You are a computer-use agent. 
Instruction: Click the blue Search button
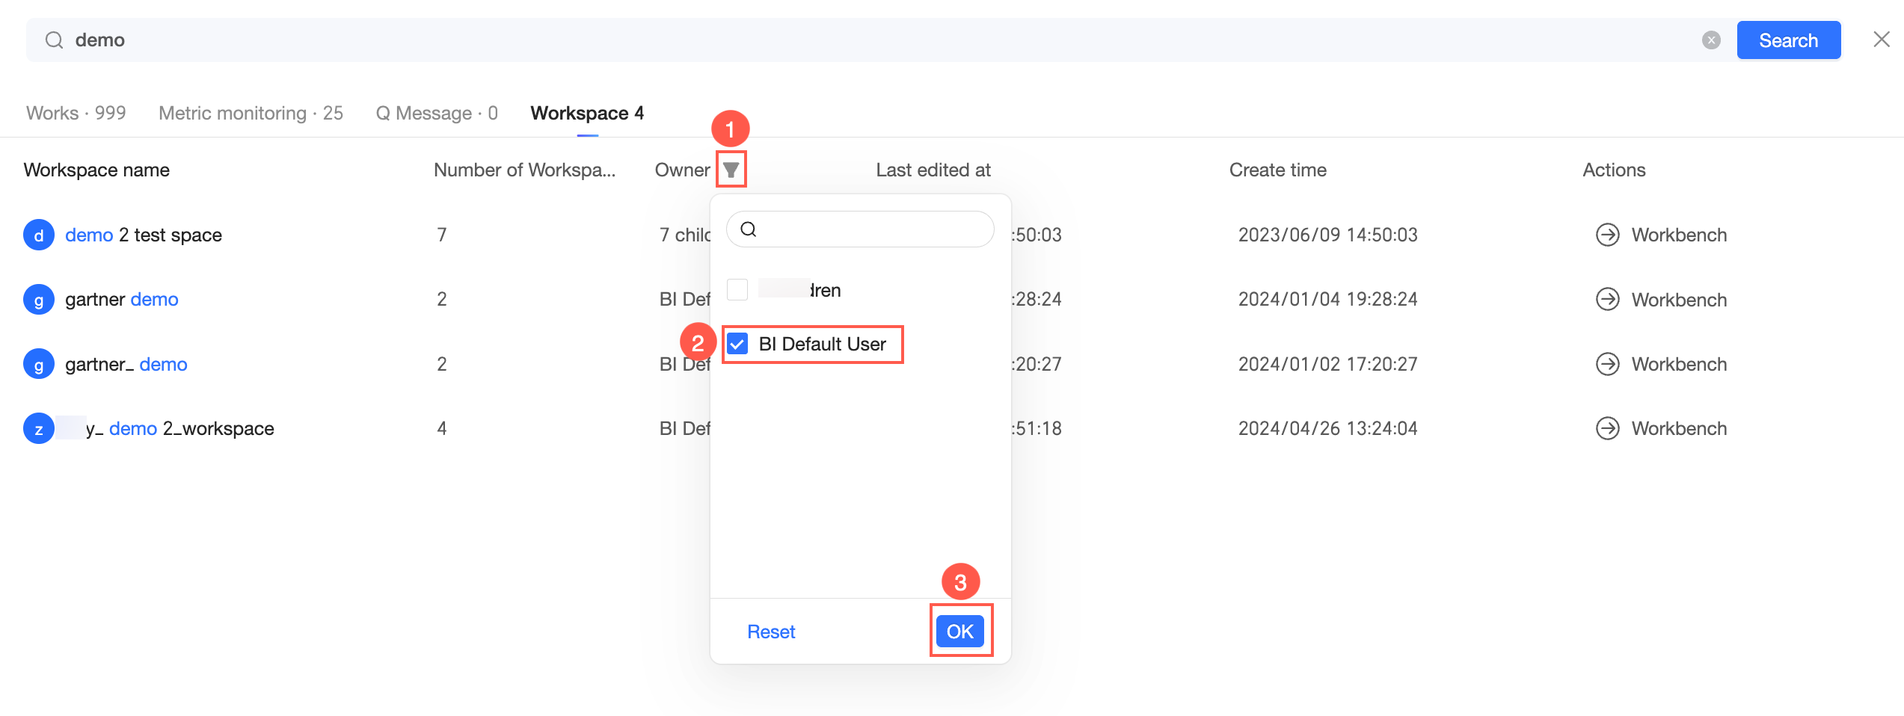click(x=1788, y=40)
